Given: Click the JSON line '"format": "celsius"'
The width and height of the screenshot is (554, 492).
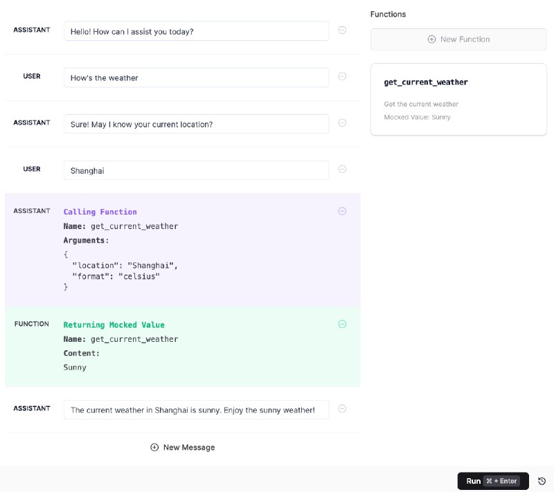Looking at the screenshot, I should point(116,276).
